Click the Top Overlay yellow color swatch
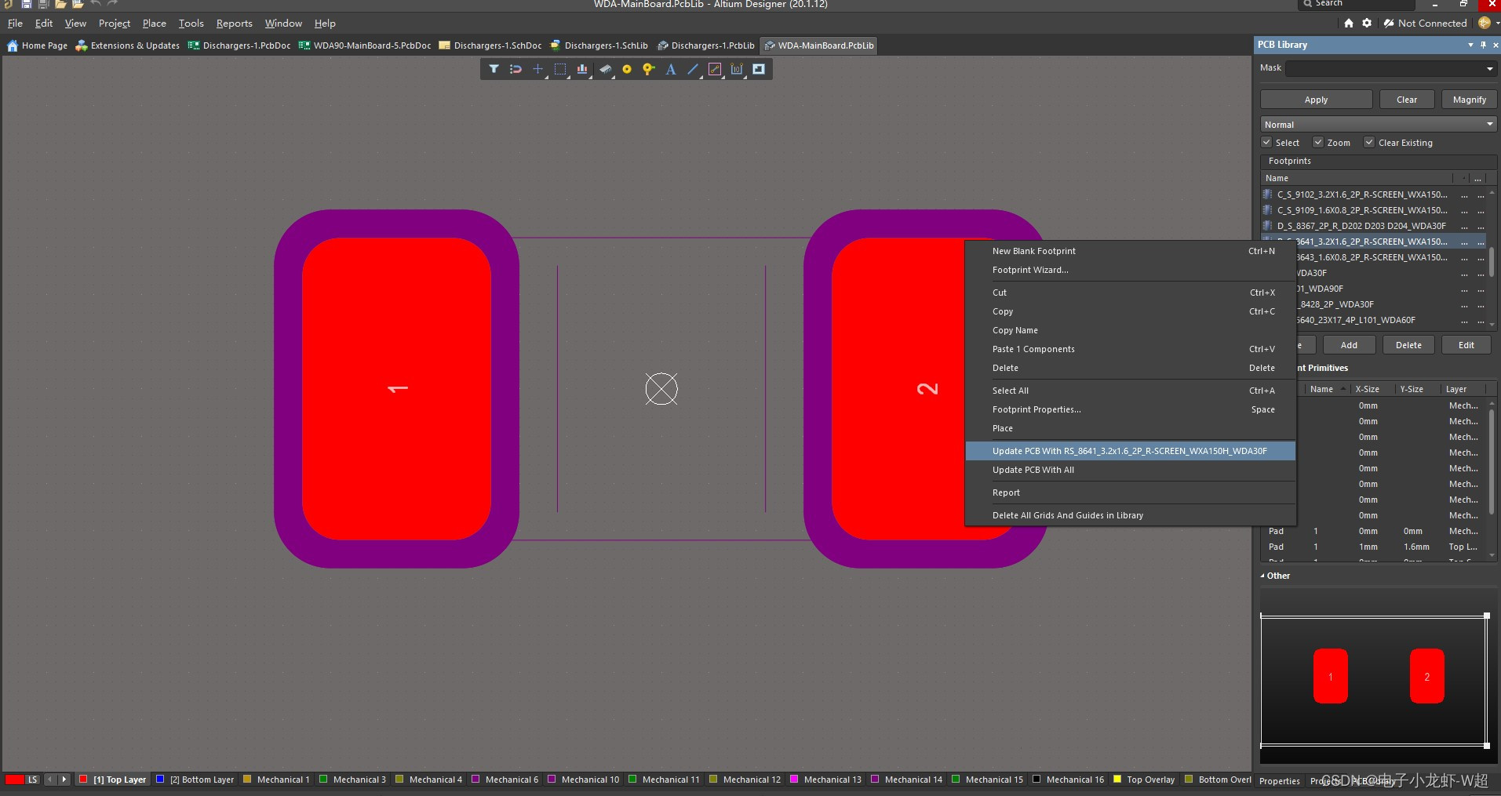Screen dimensions: 1501x796 pyautogui.click(x=1117, y=780)
